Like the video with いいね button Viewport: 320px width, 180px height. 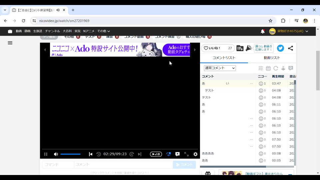coord(218,48)
